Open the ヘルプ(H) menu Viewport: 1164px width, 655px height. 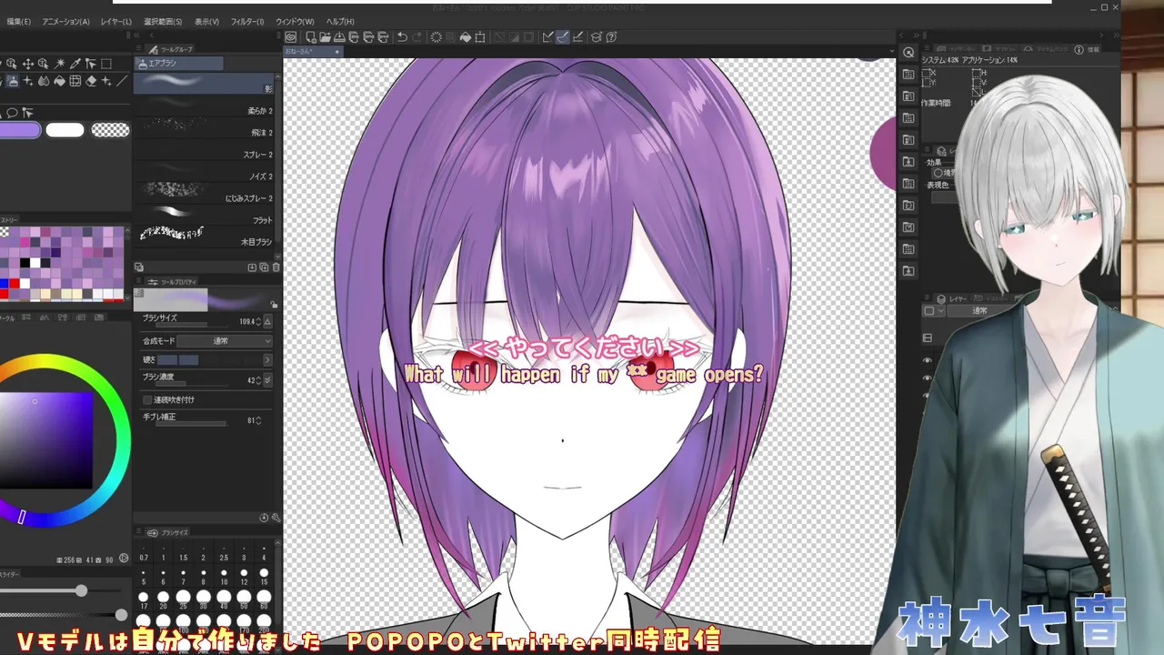click(339, 21)
